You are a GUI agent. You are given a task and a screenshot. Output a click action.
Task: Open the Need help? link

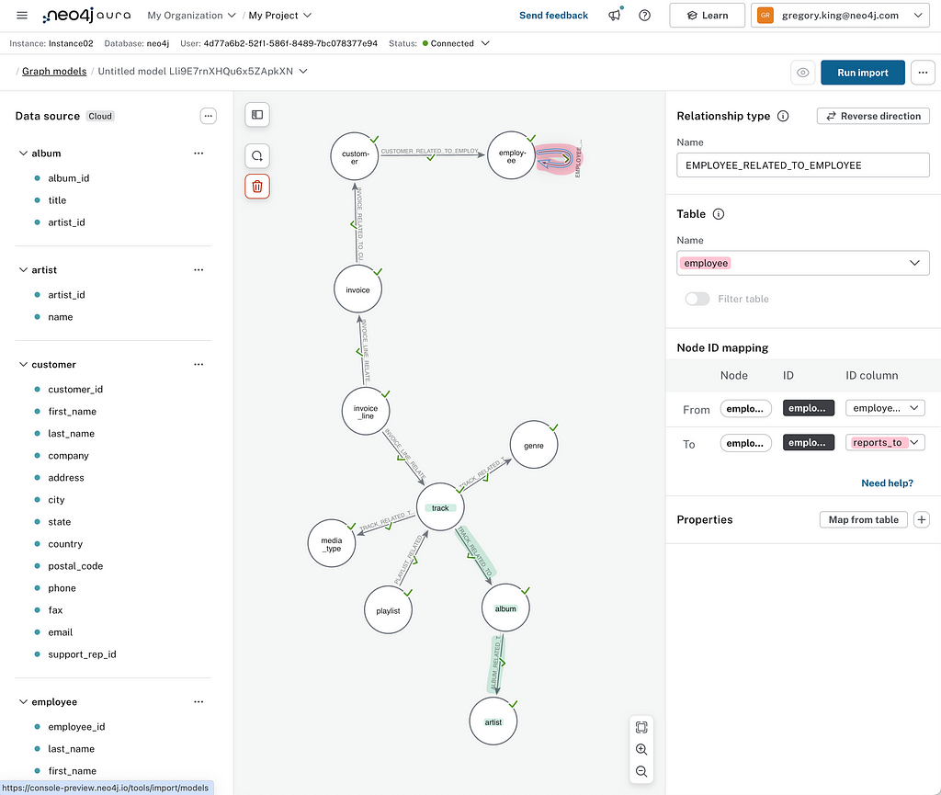887,483
